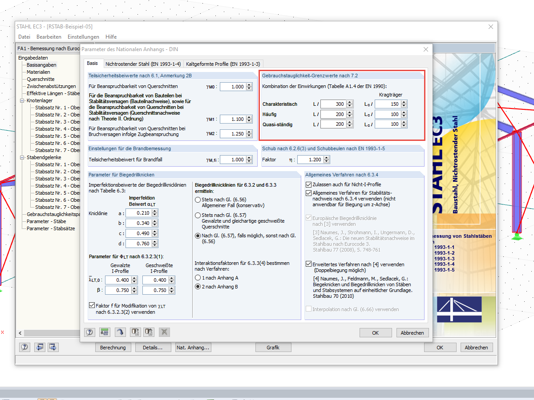534x400 pixels.
Task: Click the γM0 value stepper arrows
Action: pyautogui.click(x=249, y=87)
